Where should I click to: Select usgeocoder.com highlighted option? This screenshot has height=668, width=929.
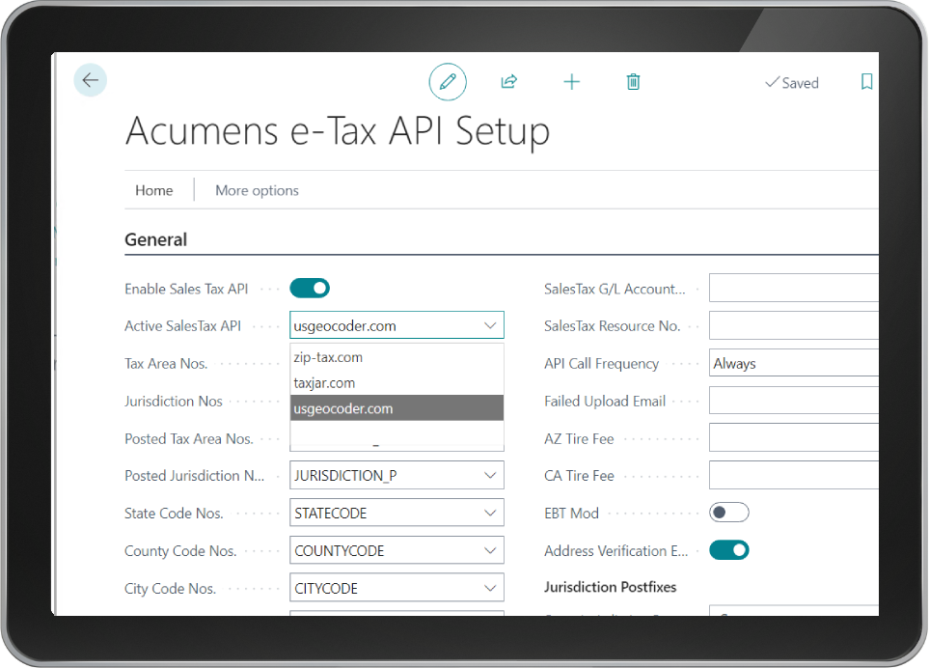point(396,408)
